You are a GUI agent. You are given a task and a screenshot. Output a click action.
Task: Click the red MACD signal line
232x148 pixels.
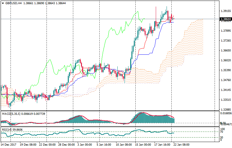coord(144,113)
